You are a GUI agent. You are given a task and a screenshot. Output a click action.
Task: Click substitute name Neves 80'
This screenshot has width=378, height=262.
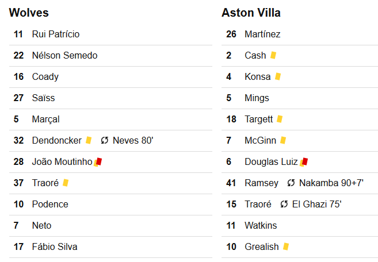pyautogui.click(x=133, y=140)
